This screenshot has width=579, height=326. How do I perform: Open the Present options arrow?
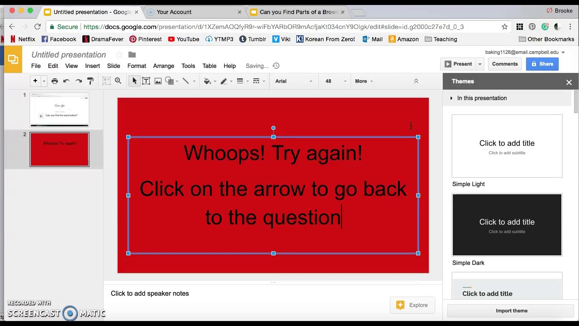(x=480, y=64)
